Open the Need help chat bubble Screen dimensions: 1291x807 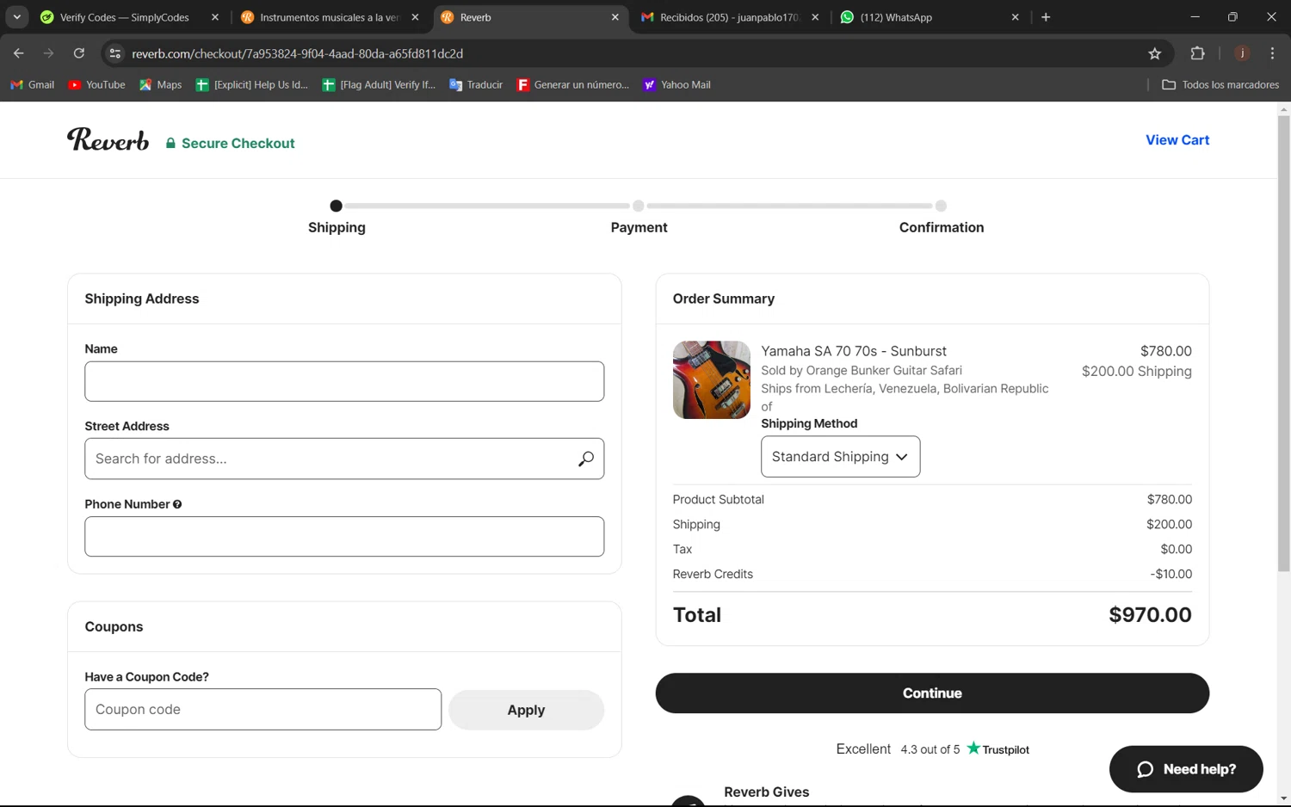(1145, 769)
